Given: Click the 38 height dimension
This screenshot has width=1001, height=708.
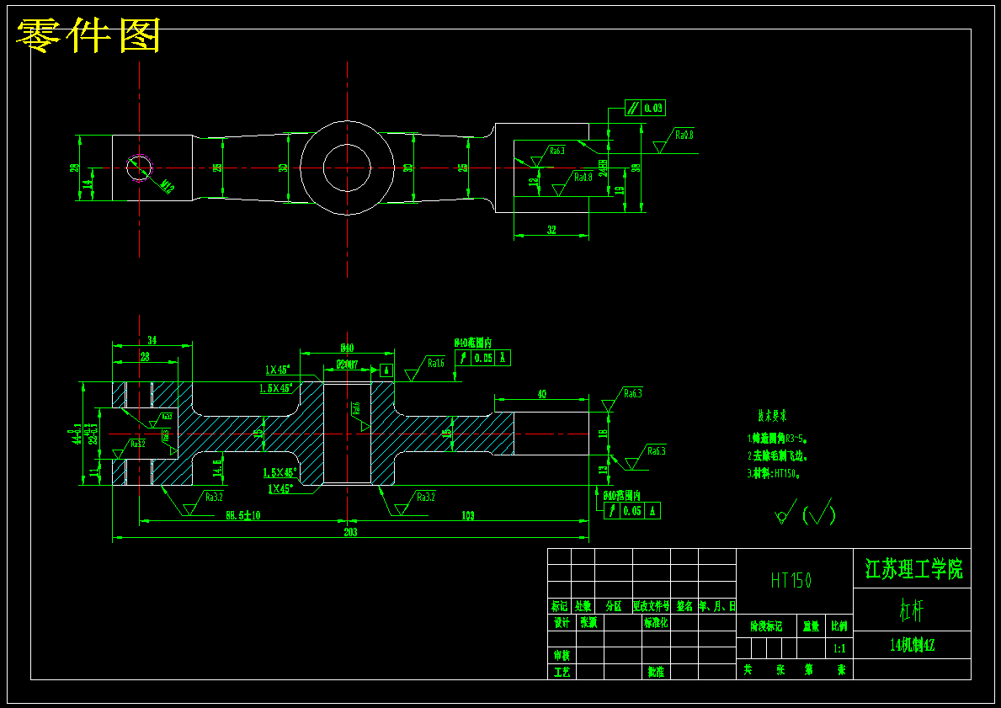Looking at the screenshot, I should 636,169.
